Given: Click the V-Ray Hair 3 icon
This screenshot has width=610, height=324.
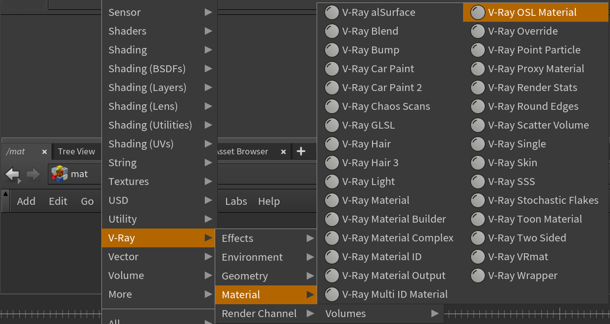Looking at the screenshot, I should pos(332,163).
